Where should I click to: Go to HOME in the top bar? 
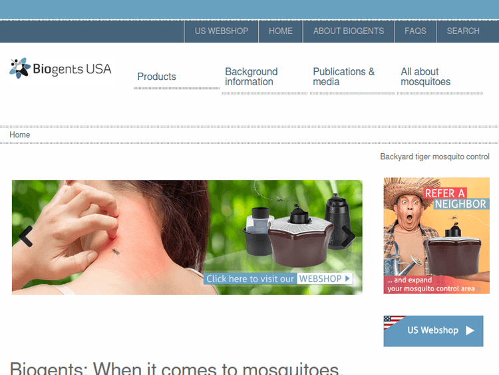point(281,31)
